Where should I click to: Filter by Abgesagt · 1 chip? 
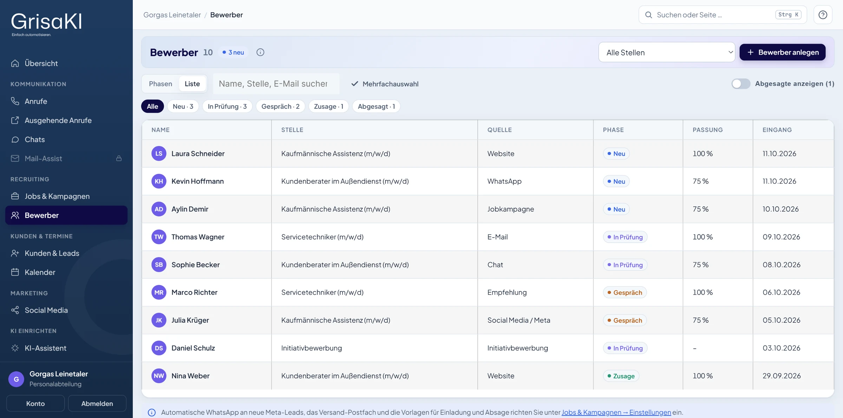pos(377,106)
